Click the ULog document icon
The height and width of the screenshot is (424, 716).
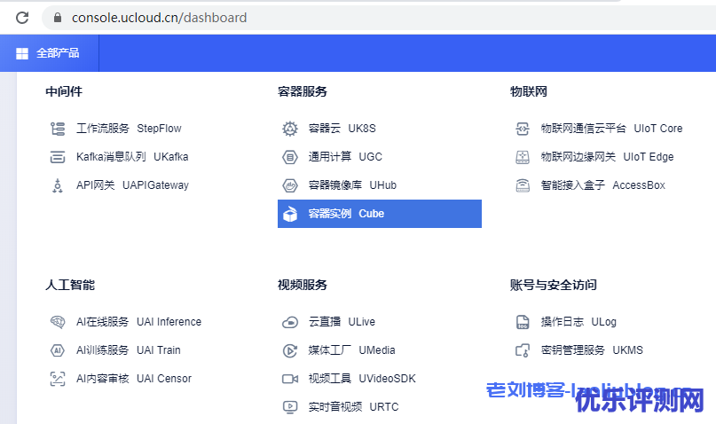(x=523, y=322)
